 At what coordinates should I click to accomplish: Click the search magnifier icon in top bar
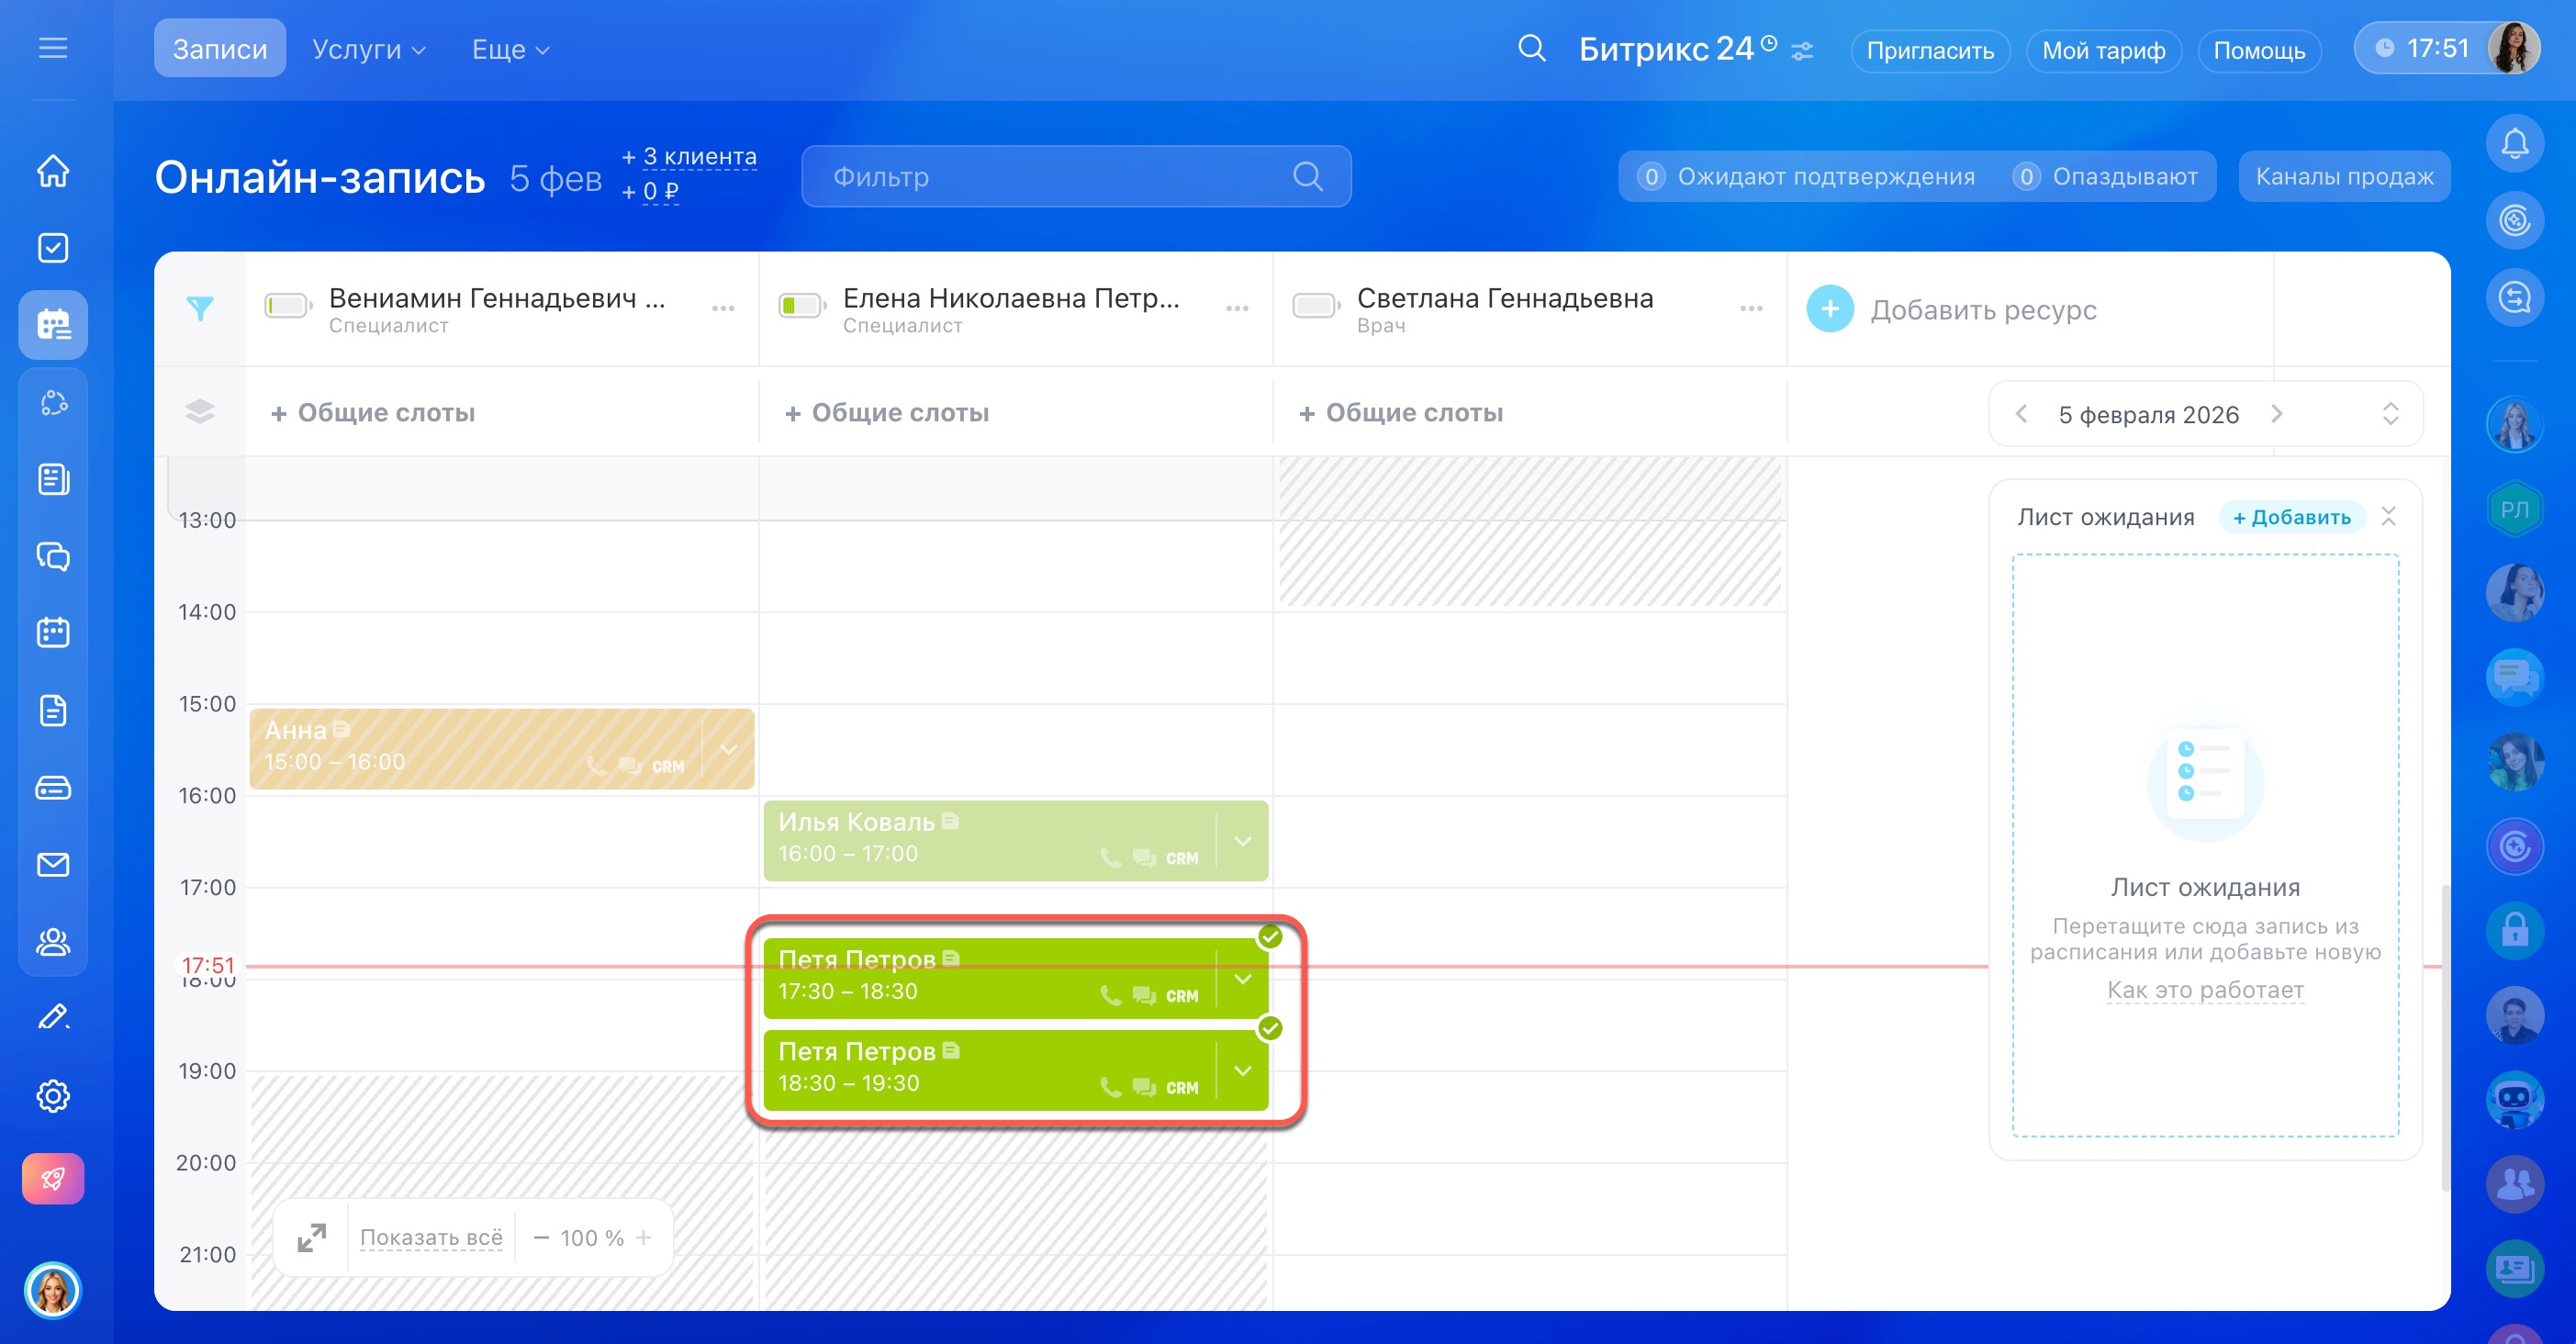coord(1531,49)
